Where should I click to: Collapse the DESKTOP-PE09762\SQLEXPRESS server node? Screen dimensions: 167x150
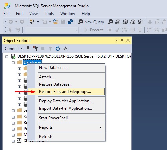[7, 57]
